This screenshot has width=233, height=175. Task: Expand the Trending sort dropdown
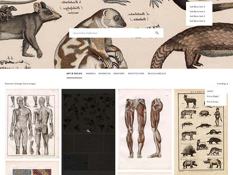222,83
